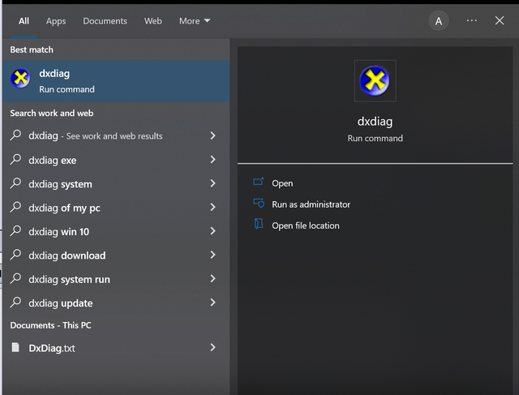The height and width of the screenshot is (395, 519).
Task: Expand the dxdiag of my pc arrow
Action: (212, 208)
